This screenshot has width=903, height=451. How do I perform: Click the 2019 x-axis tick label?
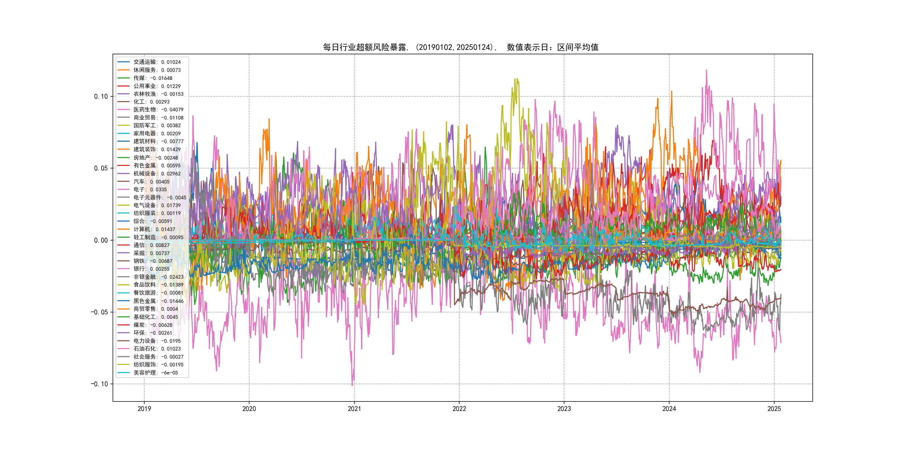coord(144,409)
